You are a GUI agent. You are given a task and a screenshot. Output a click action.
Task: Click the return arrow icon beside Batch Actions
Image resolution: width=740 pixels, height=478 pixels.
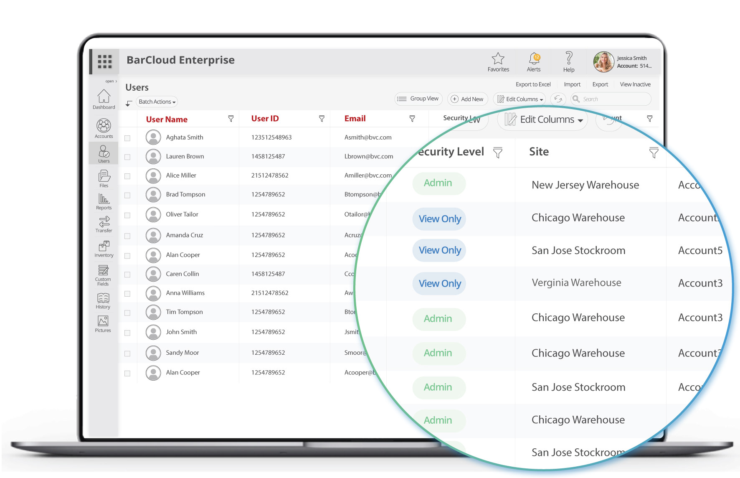pos(129,103)
